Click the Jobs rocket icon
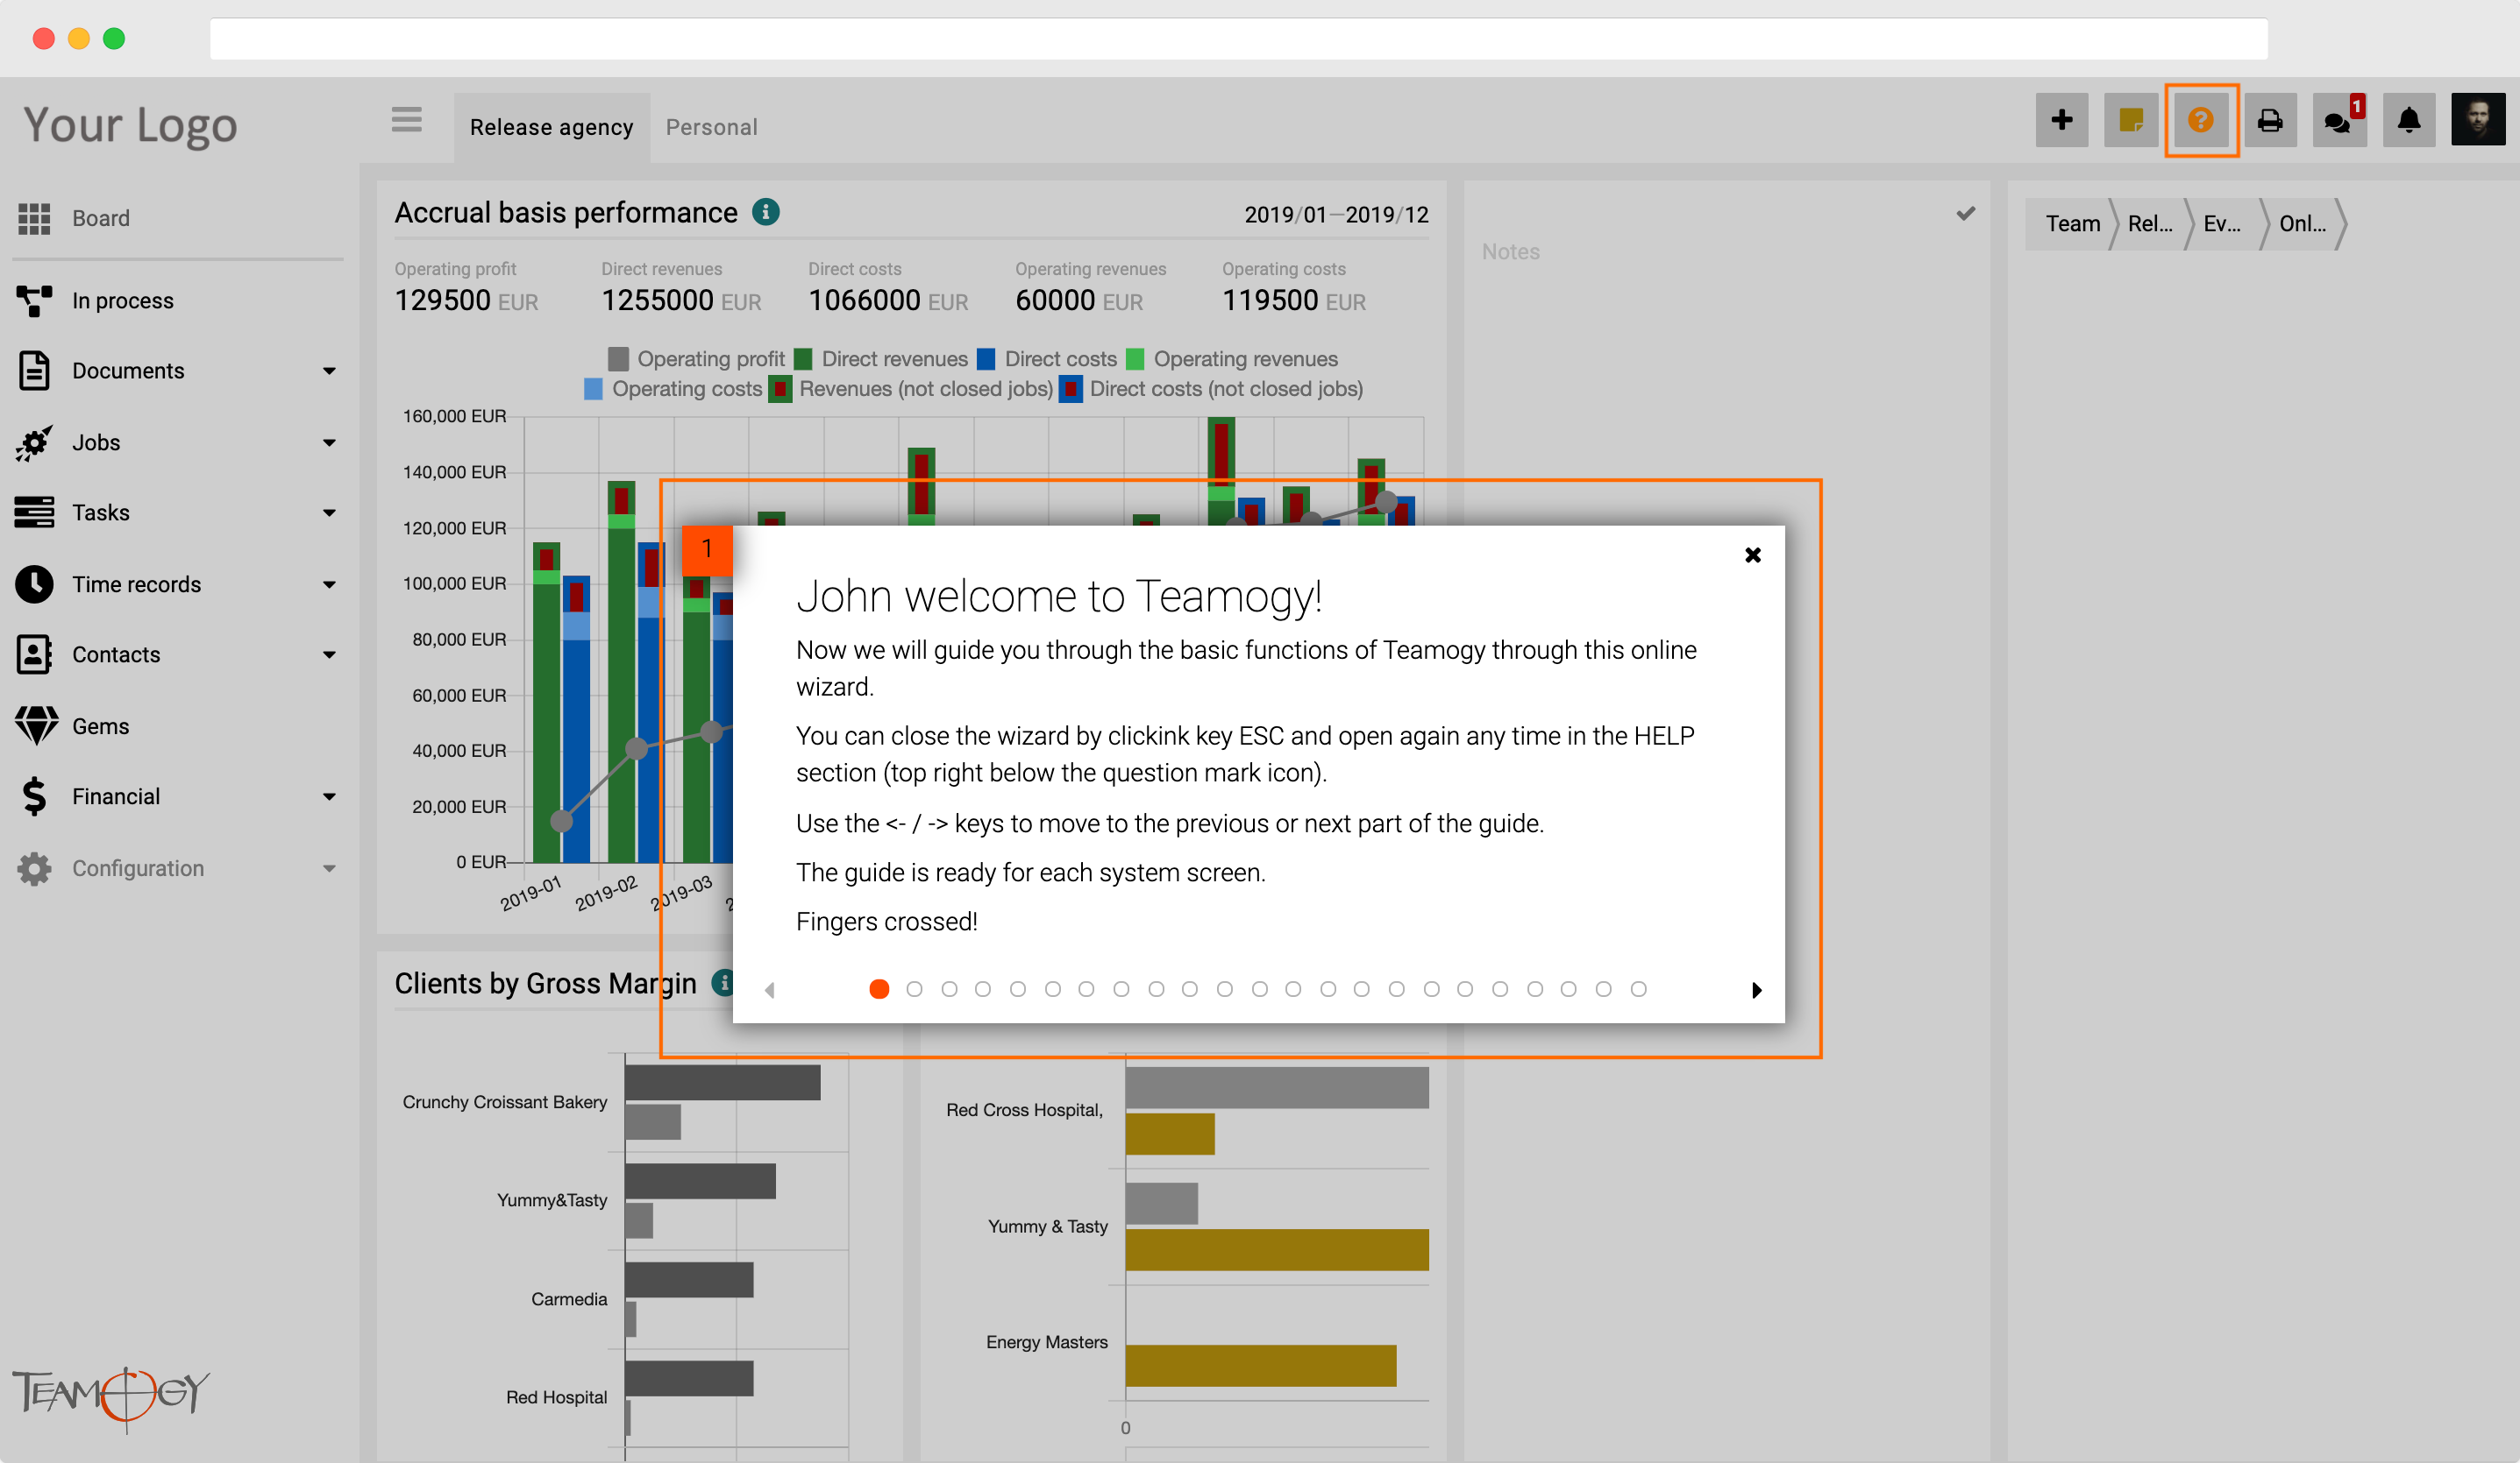This screenshot has width=2520, height=1463. click(34, 442)
